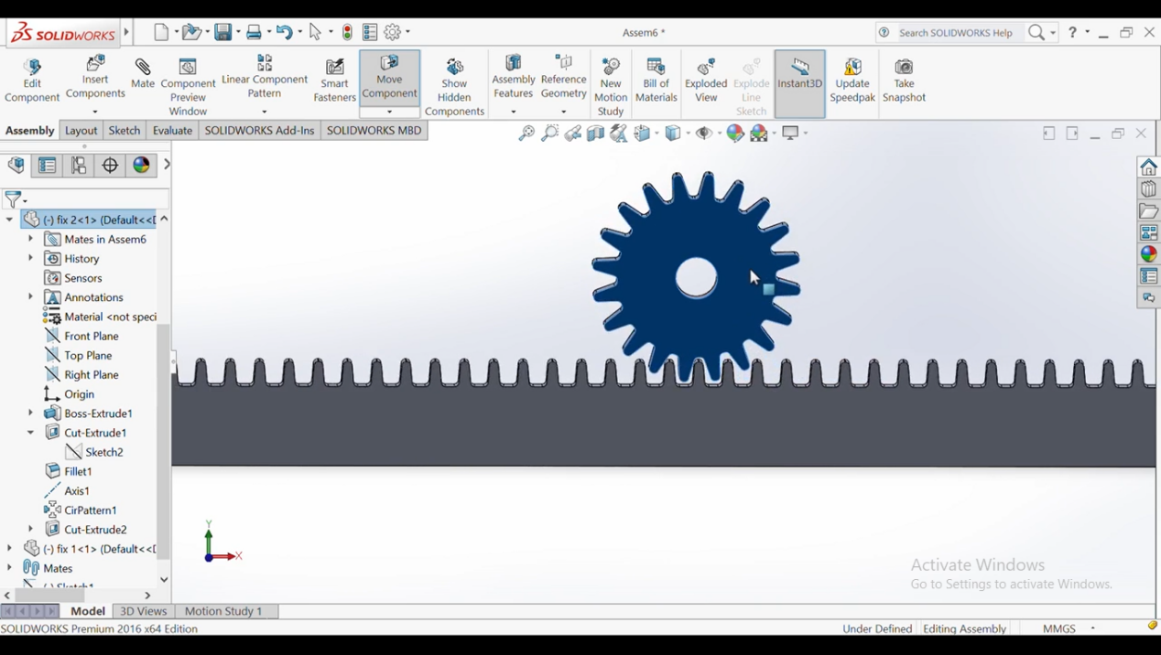Click Zoom to Area icon
1161x655 pixels.
549,134
